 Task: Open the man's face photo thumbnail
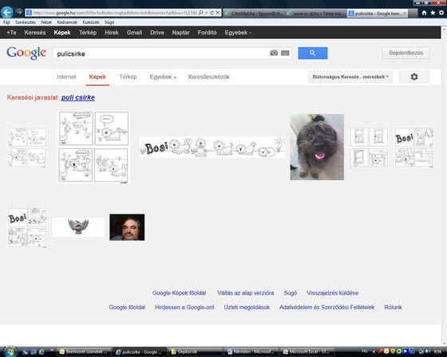coord(127,227)
